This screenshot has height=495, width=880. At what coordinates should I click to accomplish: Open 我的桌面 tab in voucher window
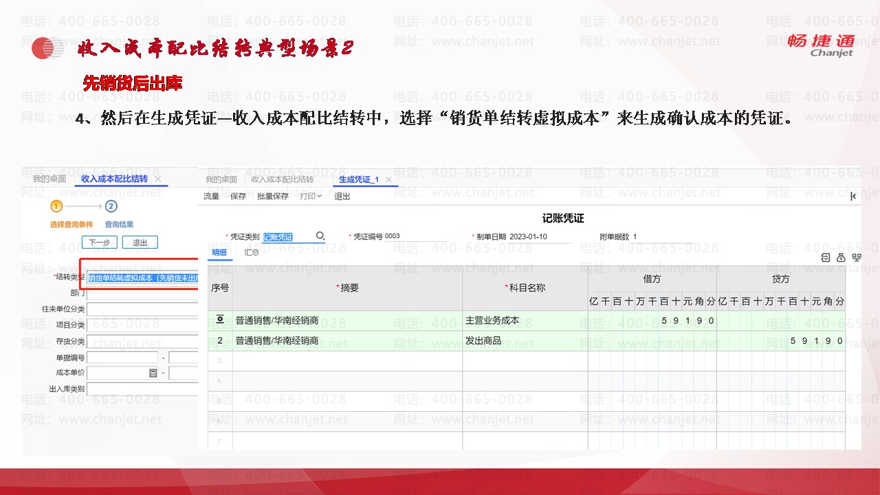coord(221,179)
